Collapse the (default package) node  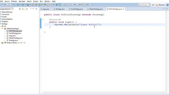2,29
